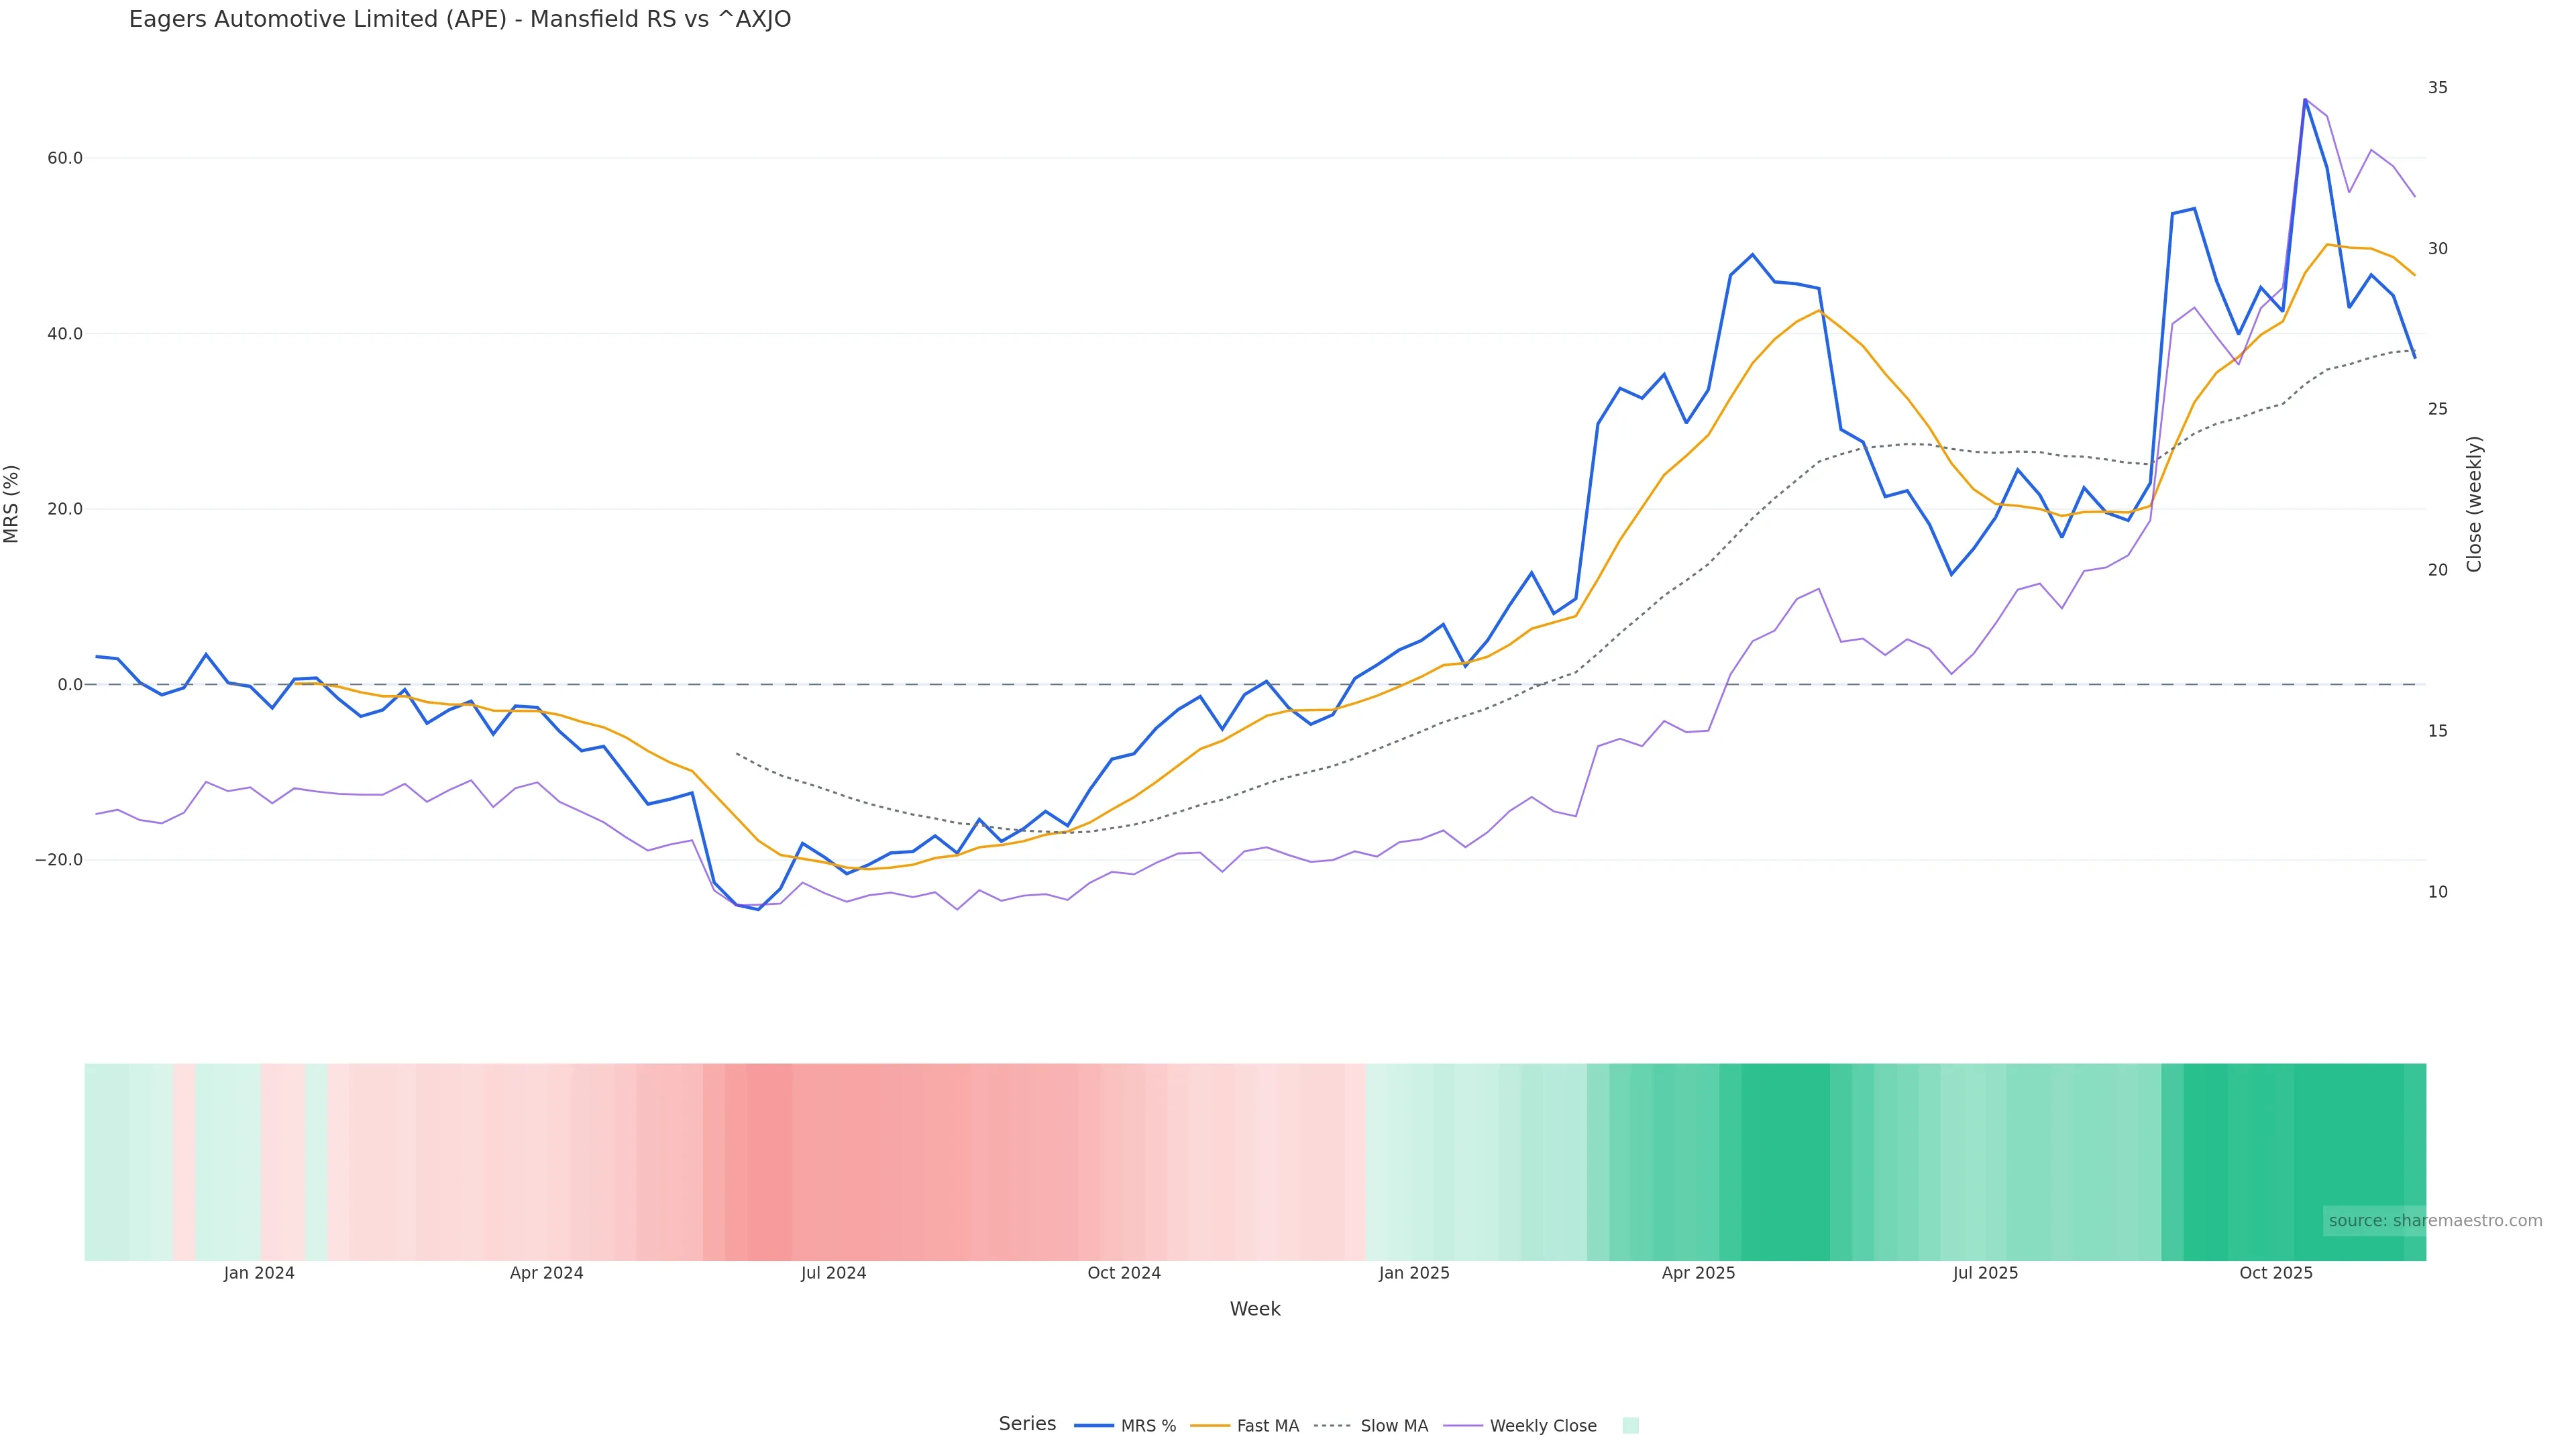Open the sharemaestro.com source link
2576x1449 pixels.
click(x=2435, y=1221)
